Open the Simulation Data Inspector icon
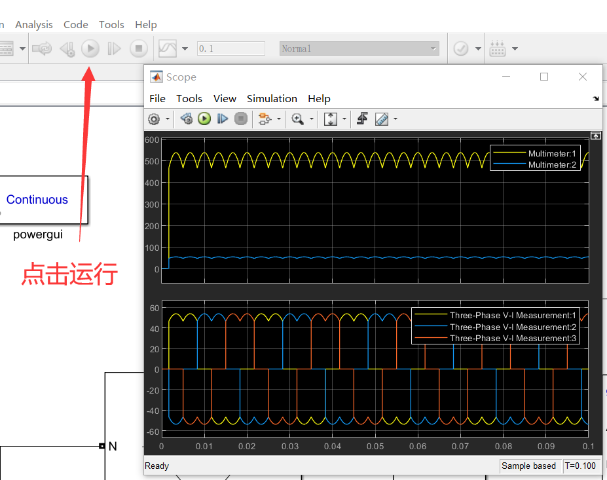Image resolution: width=607 pixels, height=480 pixels. pyautogui.click(x=168, y=48)
